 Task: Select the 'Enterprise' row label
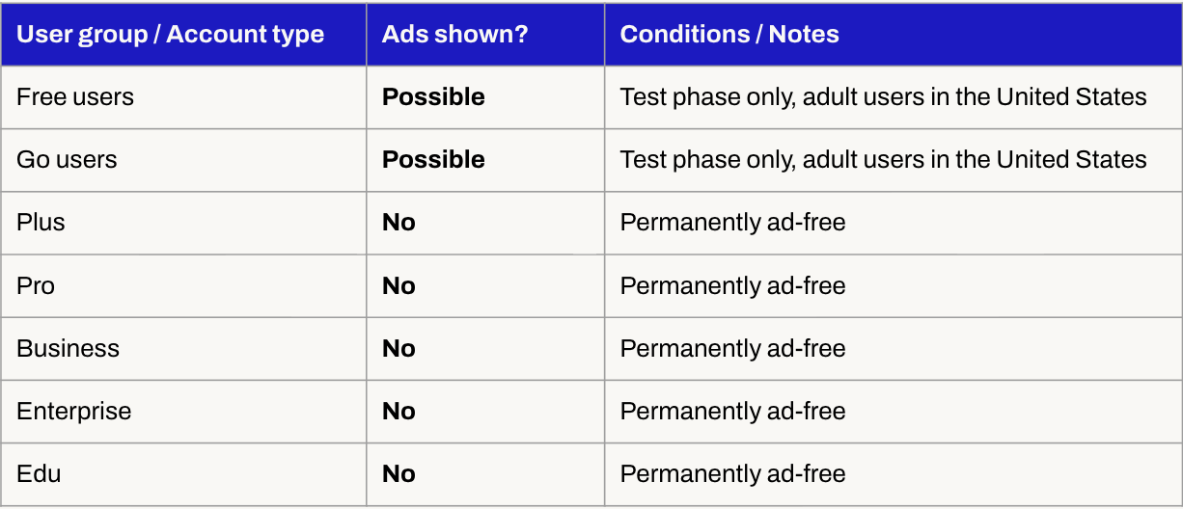73,412
